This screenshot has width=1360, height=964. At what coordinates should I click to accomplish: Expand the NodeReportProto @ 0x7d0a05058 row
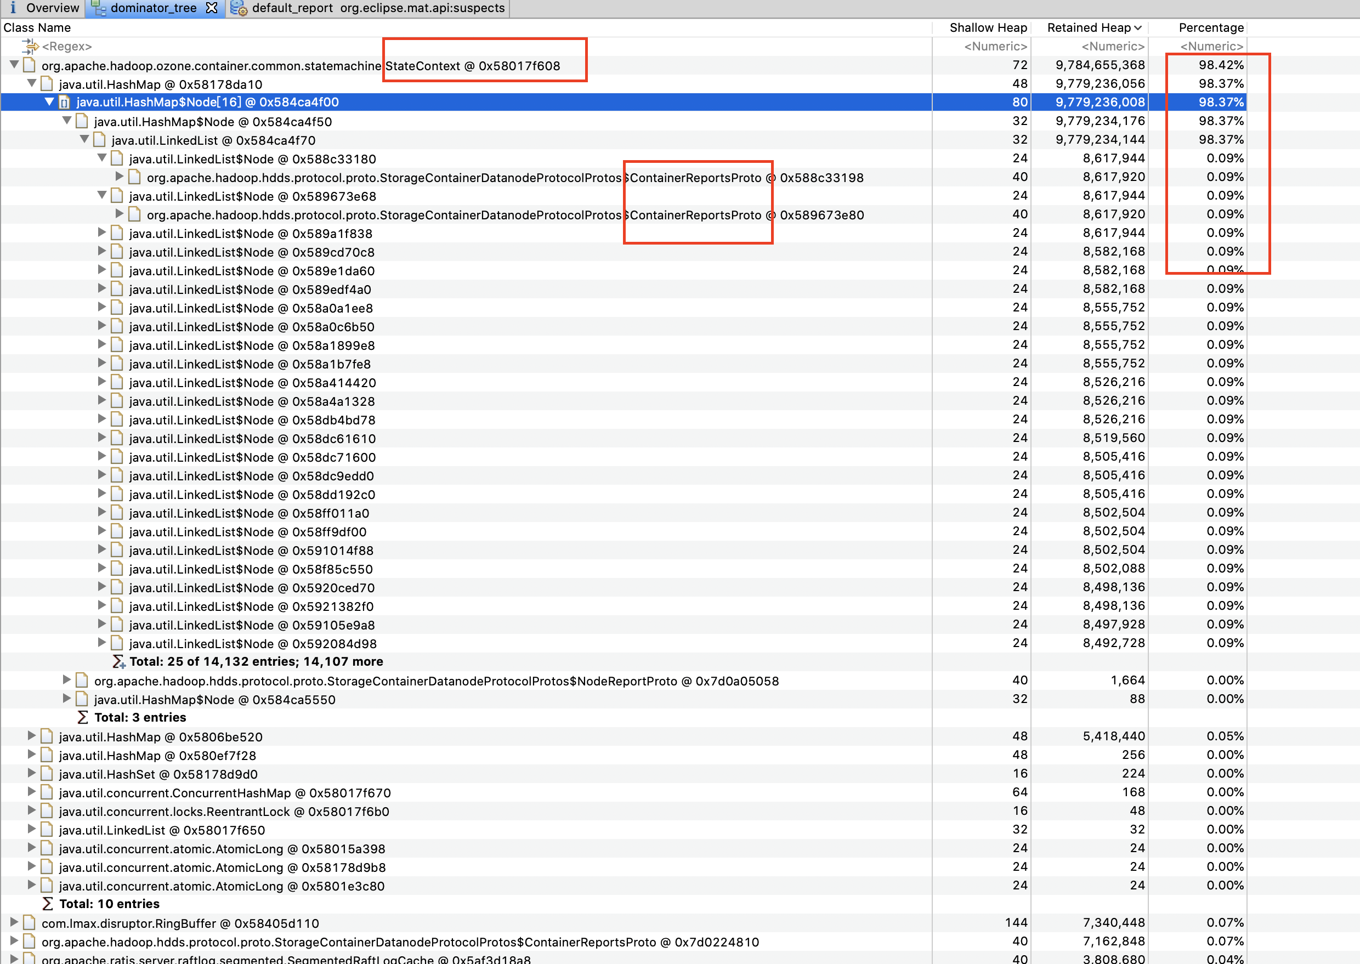point(66,681)
